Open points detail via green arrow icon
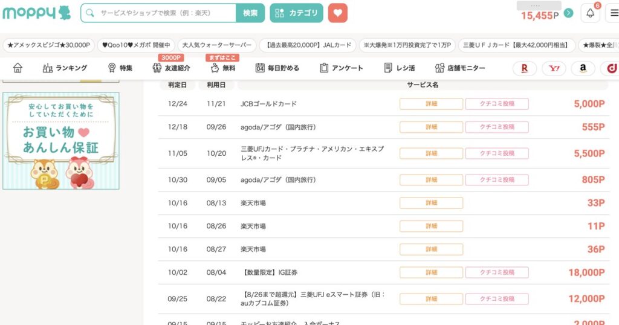 click(x=568, y=13)
